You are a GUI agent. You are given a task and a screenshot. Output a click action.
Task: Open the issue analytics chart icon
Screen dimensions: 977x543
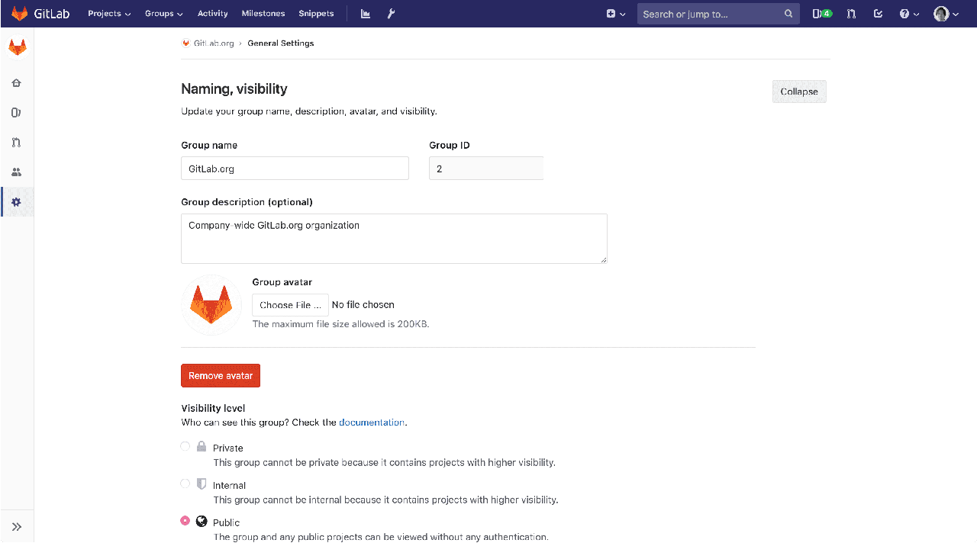tap(365, 13)
